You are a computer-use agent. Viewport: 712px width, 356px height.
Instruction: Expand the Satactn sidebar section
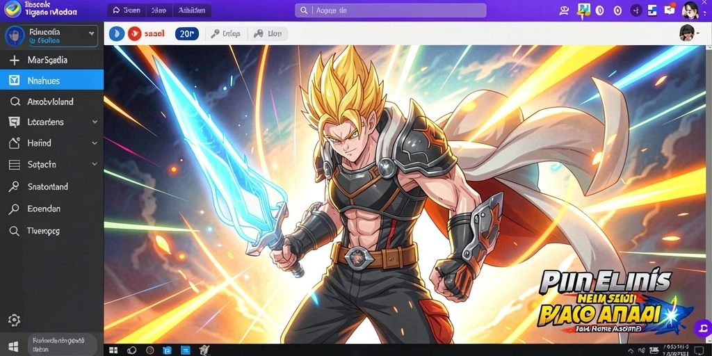[95, 164]
